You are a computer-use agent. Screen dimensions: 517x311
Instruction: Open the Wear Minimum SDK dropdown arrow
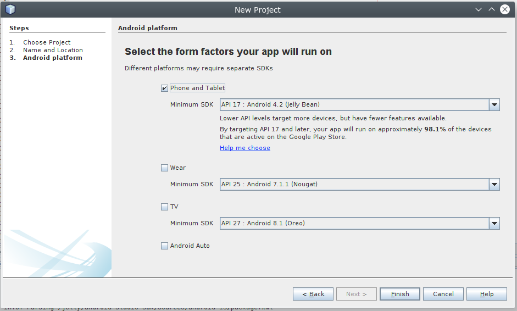494,185
